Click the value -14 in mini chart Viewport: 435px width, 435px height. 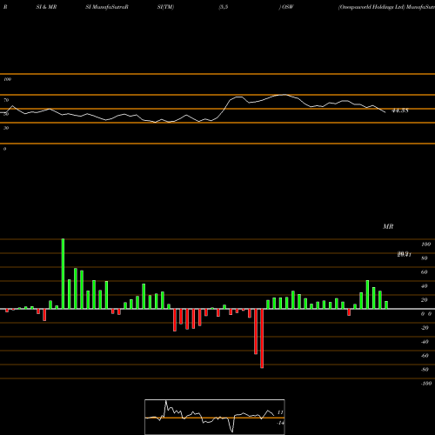280,423
